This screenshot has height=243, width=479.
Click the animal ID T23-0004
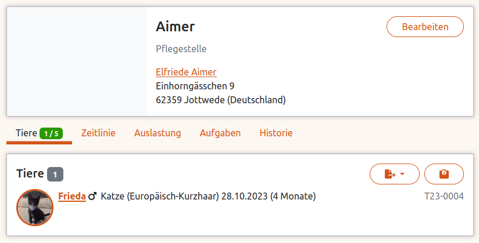pyautogui.click(x=444, y=197)
